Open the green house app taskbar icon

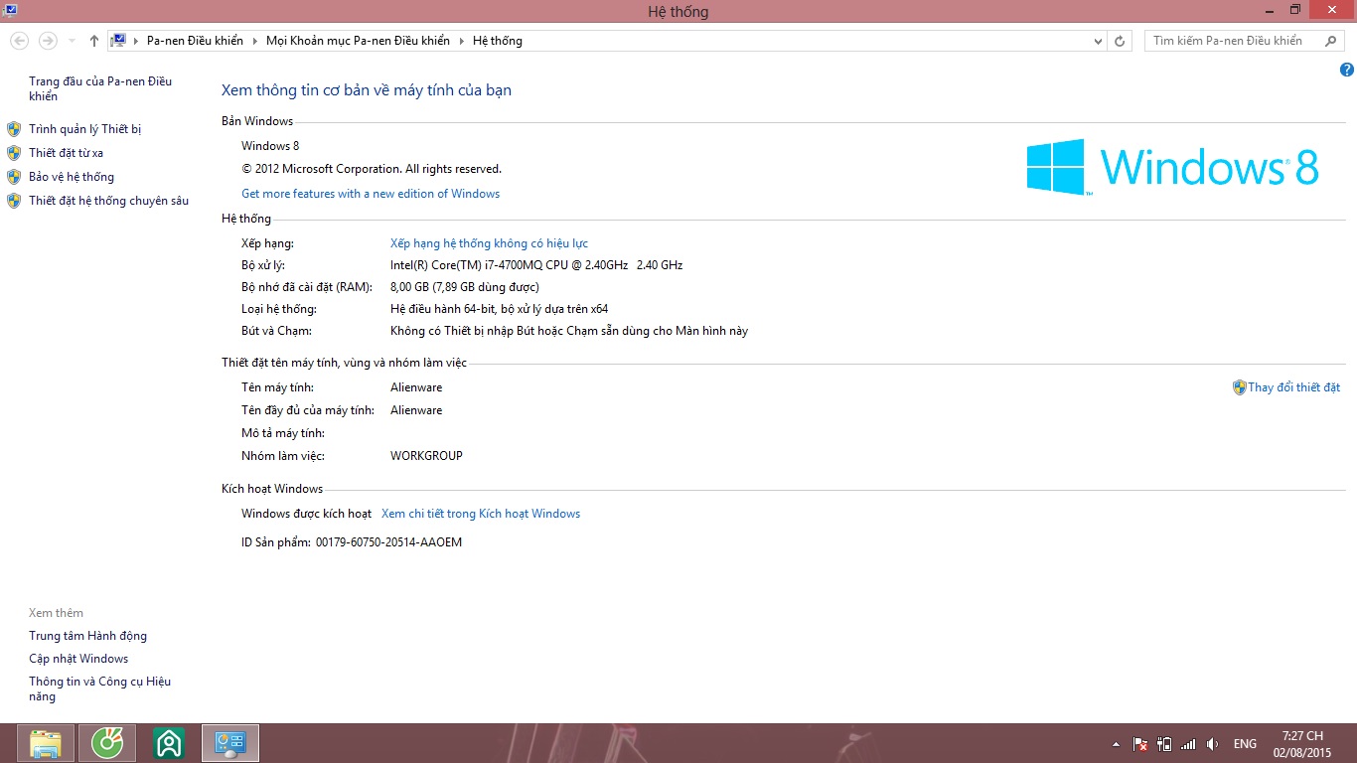(x=169, y=743)
